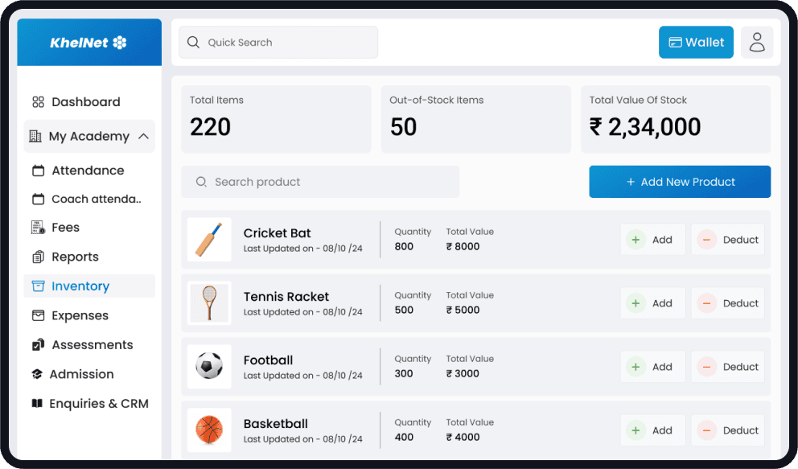This screenshot has width=798, height=469.
Task: Select the Expenses icon in sidebar
Action: (37, 315)
